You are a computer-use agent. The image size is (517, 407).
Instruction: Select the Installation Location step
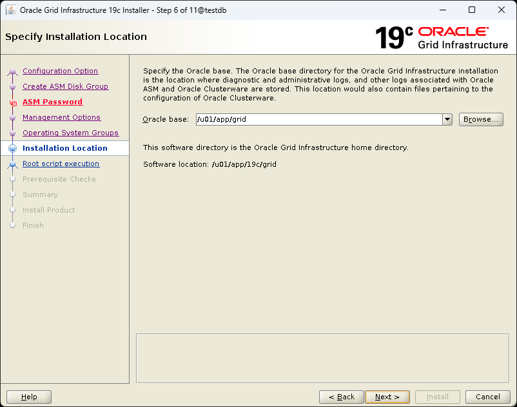(65, 148)
